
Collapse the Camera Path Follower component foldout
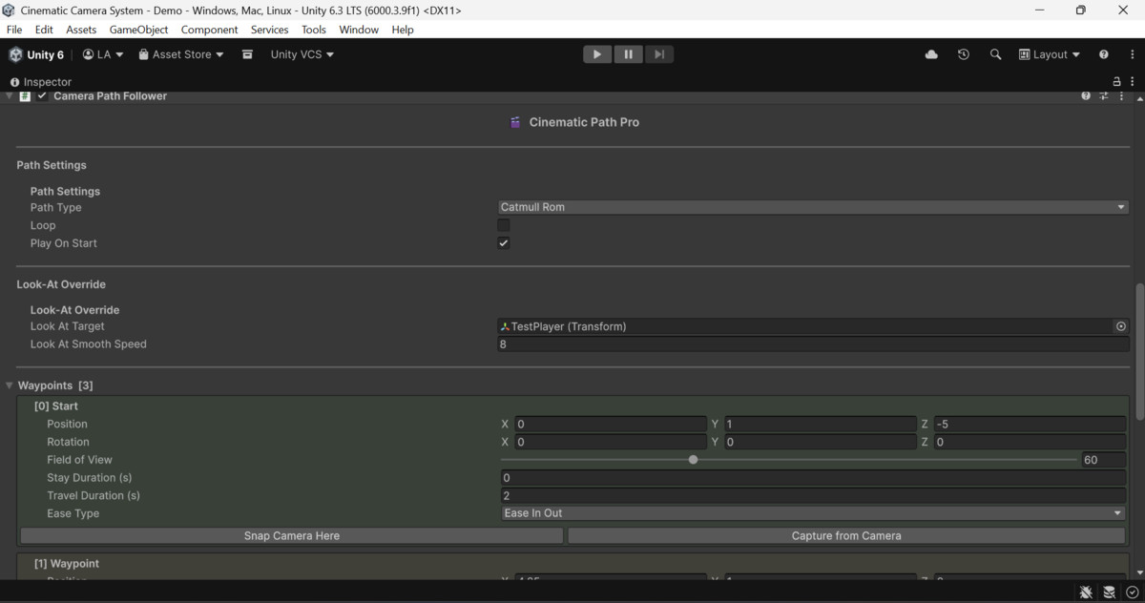(x=10, y=95)
